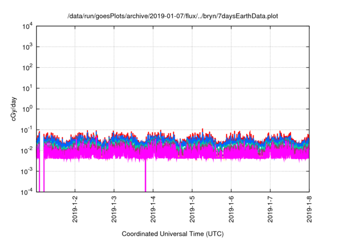This screenshot has height=239, width=341.
Task: Select the 2019-1-6 date tick label
Action: (x=231, y=209)
